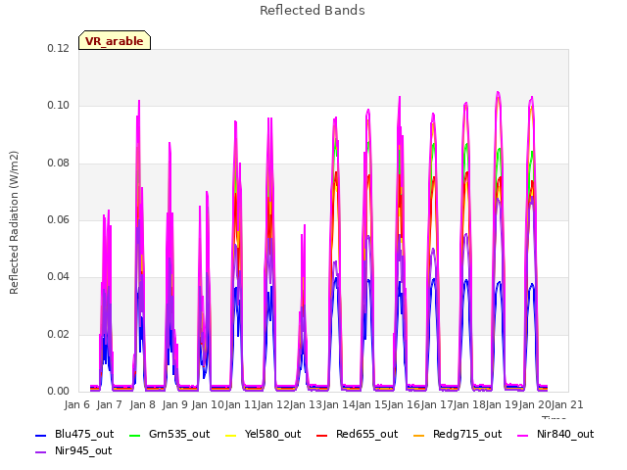Click the 0.12 y-axis tick label

click(x=59, y=49)
